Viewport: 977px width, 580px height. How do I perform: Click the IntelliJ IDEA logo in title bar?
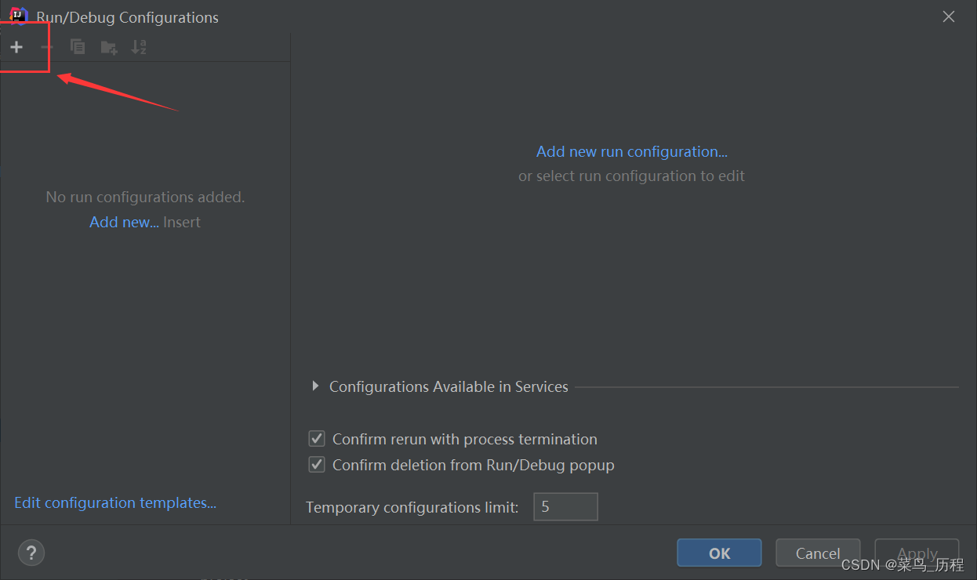tap(18, 16)
